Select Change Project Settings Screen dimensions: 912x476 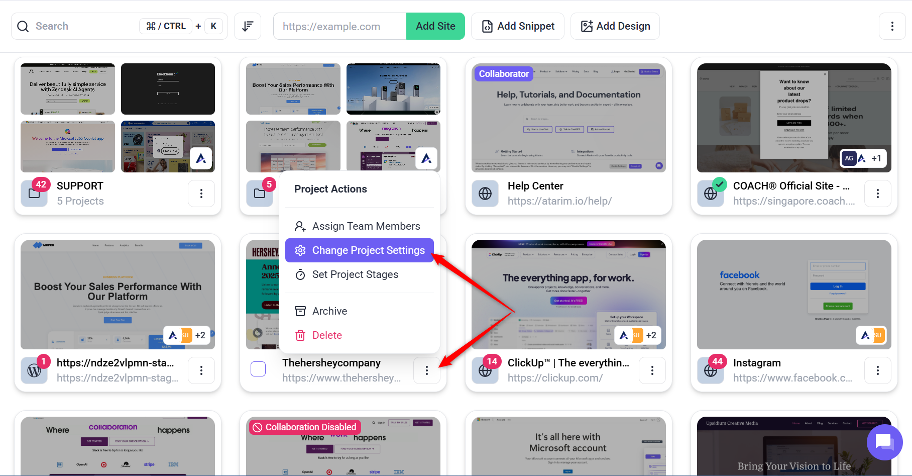(x=360, y=250)
